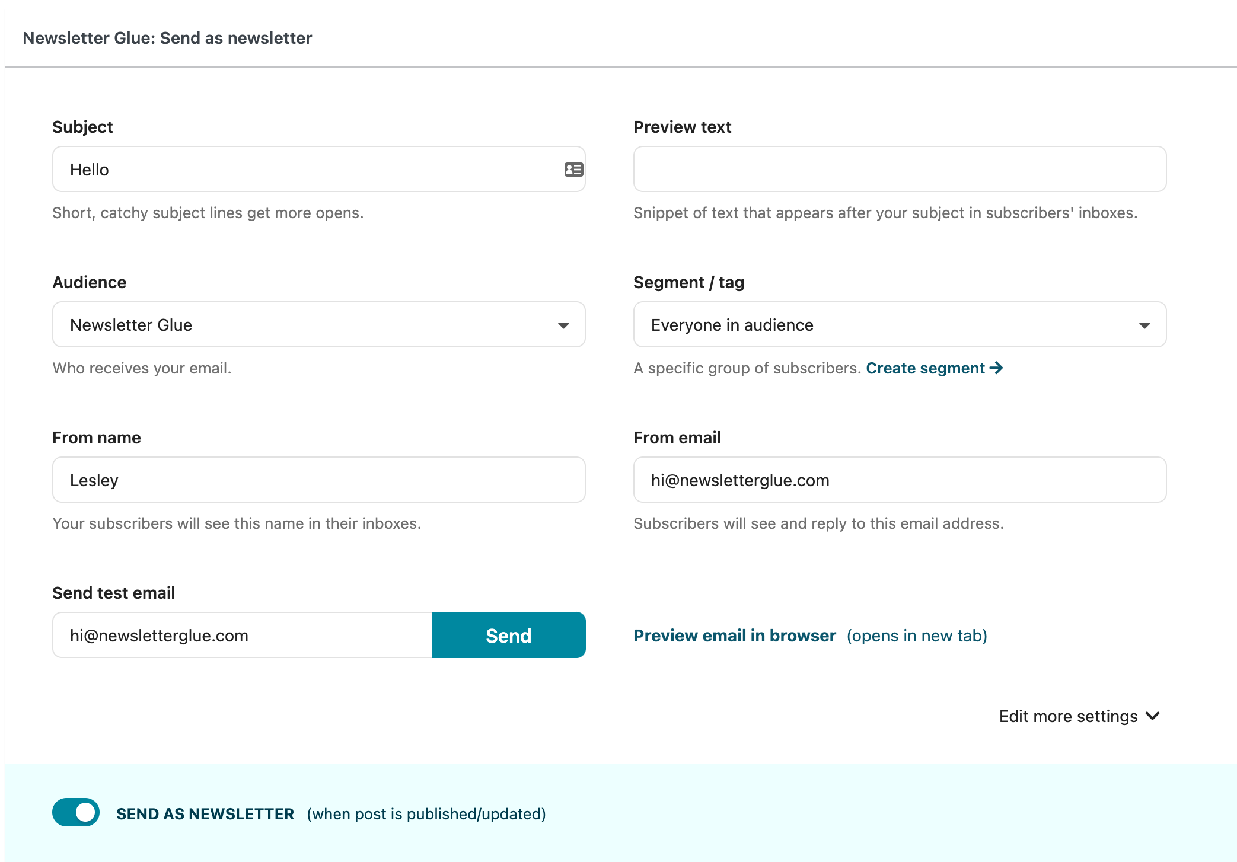Click the SEND AS NEWSLETTER label text
The height and width of the screenshot is (862, 1237).
point(205,814)
